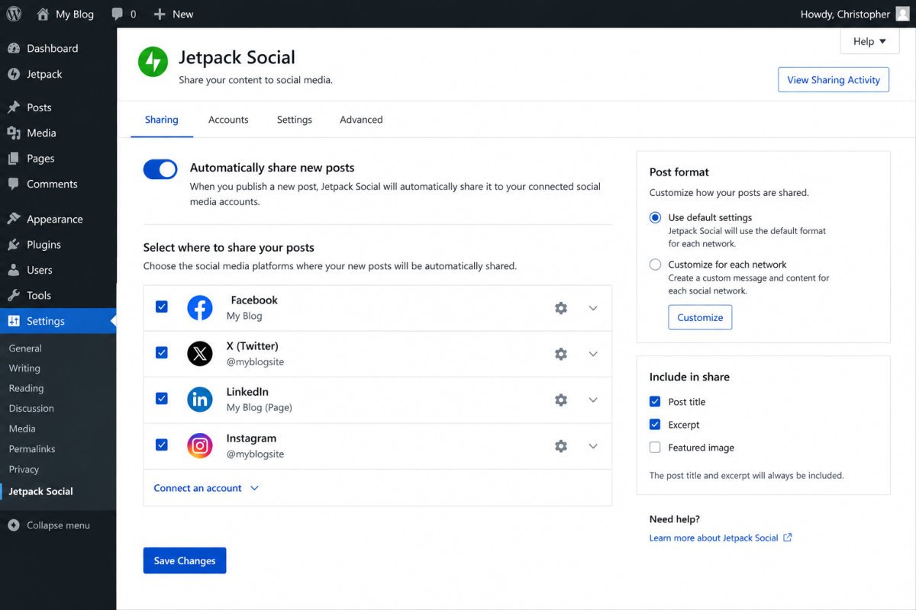Switch to the Advanced tab
The image size is (916, 610).
[361, 120]
